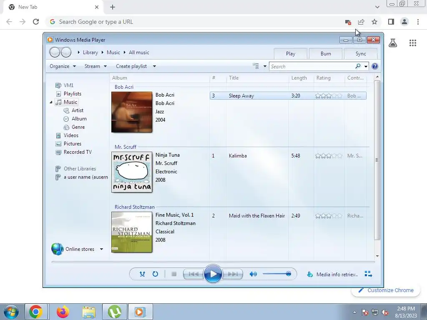The height and width of the screenshot is (320, 427).
Task: Open the Stream menu
Action: [95, 66]
